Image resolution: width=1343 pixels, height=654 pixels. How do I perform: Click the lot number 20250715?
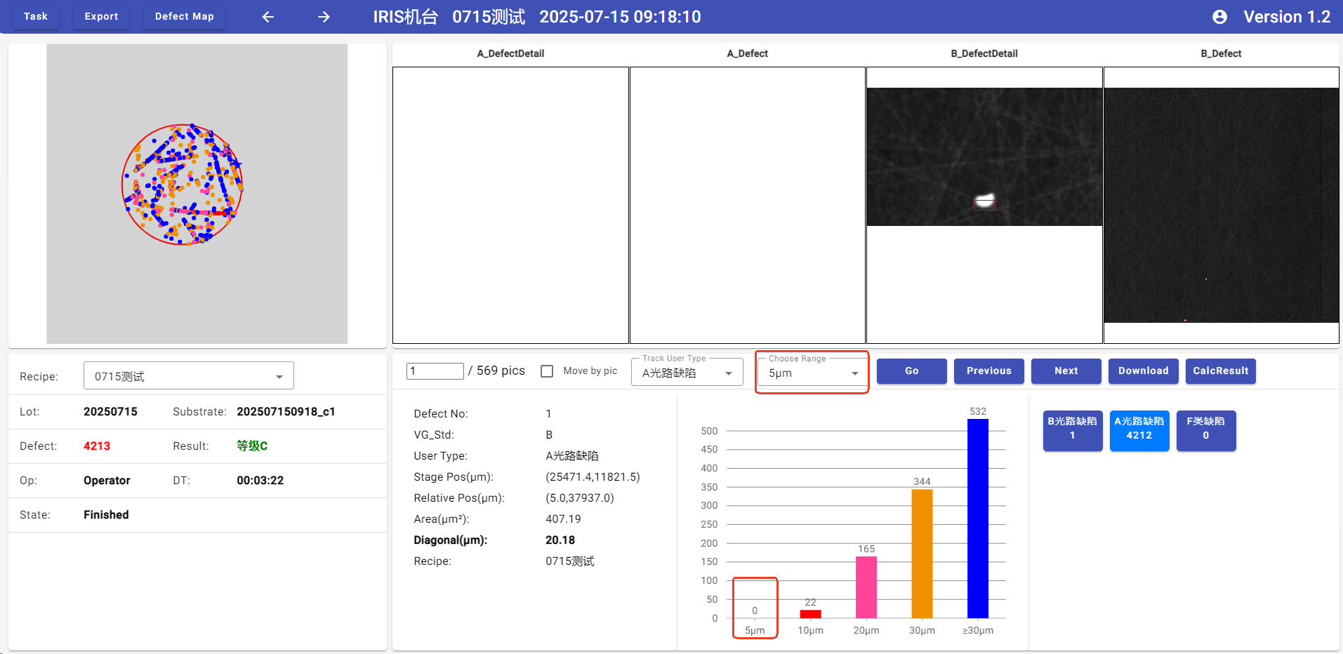point(110,412)
